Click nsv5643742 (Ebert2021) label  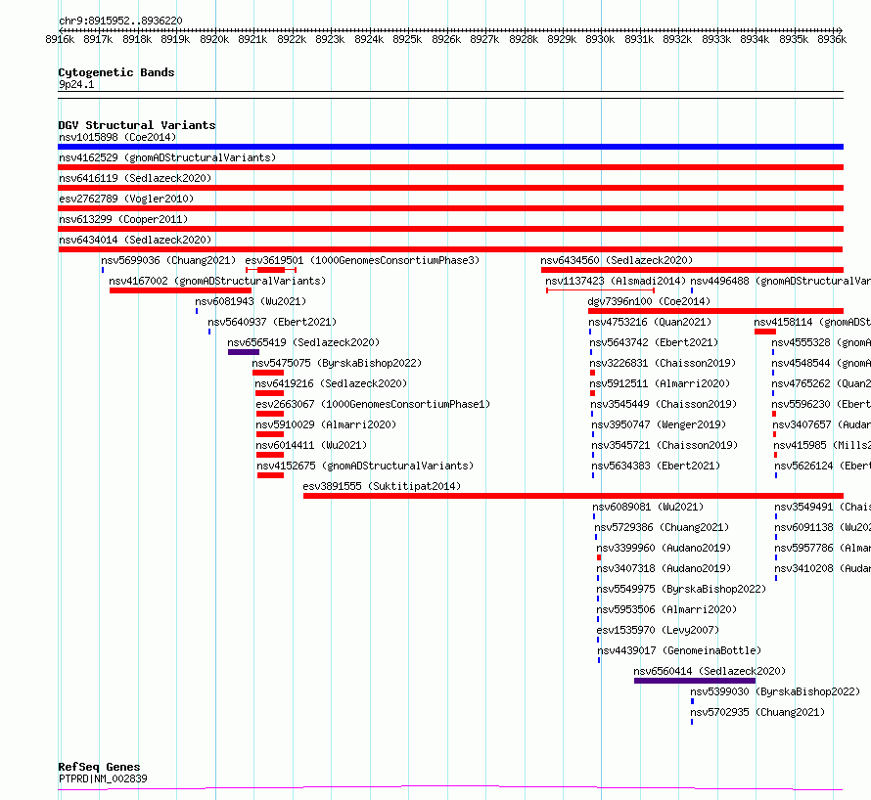coord(654,342)
